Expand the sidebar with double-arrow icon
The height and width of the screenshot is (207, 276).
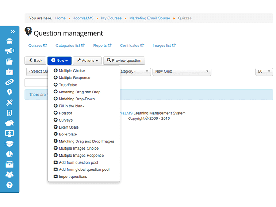click(13, 31)
